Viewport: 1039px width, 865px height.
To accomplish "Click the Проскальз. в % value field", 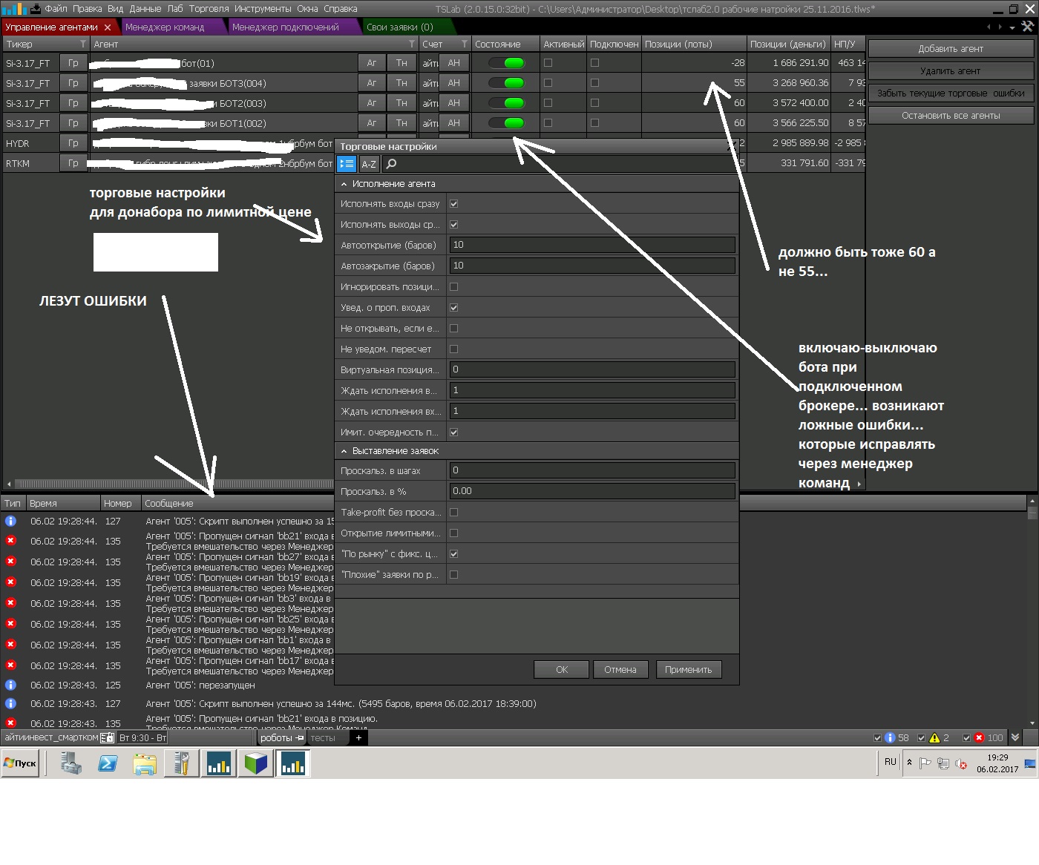I will point(592,491).
